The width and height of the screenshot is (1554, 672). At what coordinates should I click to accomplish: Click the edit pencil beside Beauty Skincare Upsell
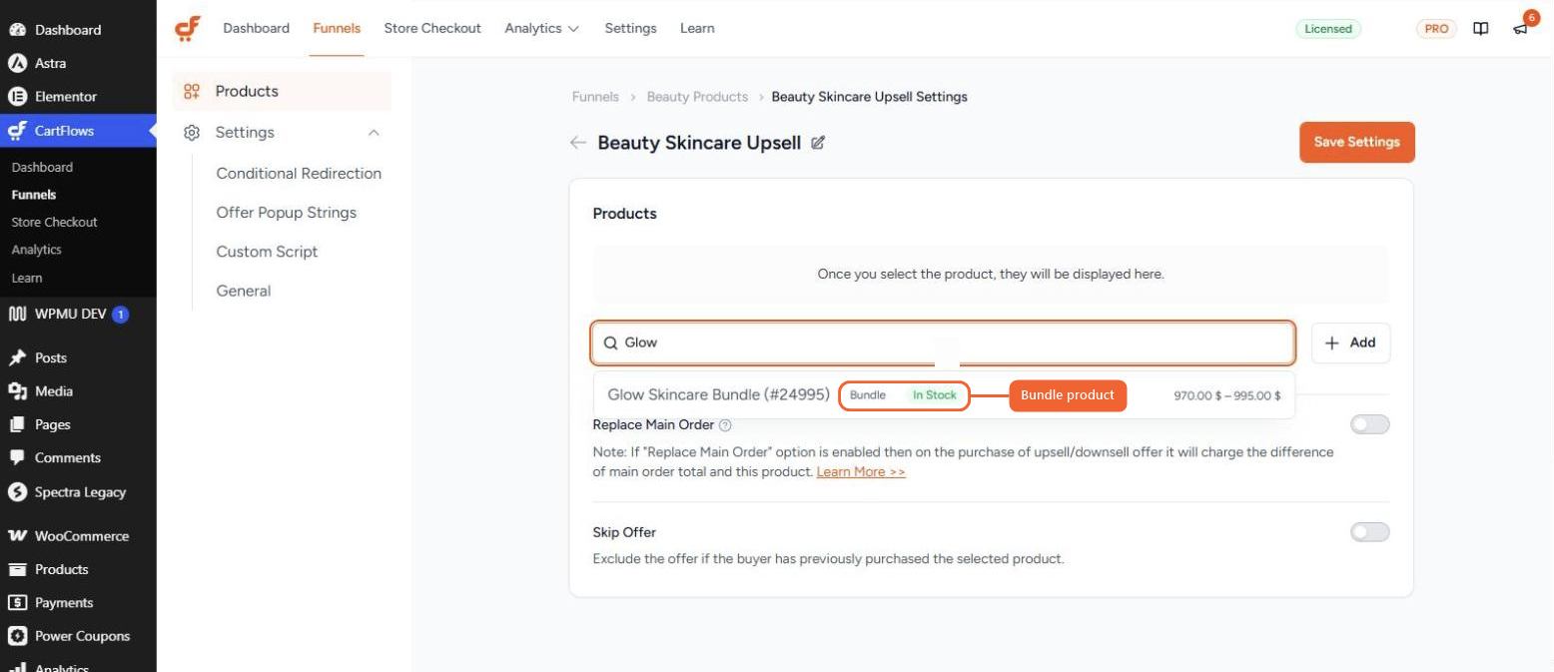(x=818, y=143)
